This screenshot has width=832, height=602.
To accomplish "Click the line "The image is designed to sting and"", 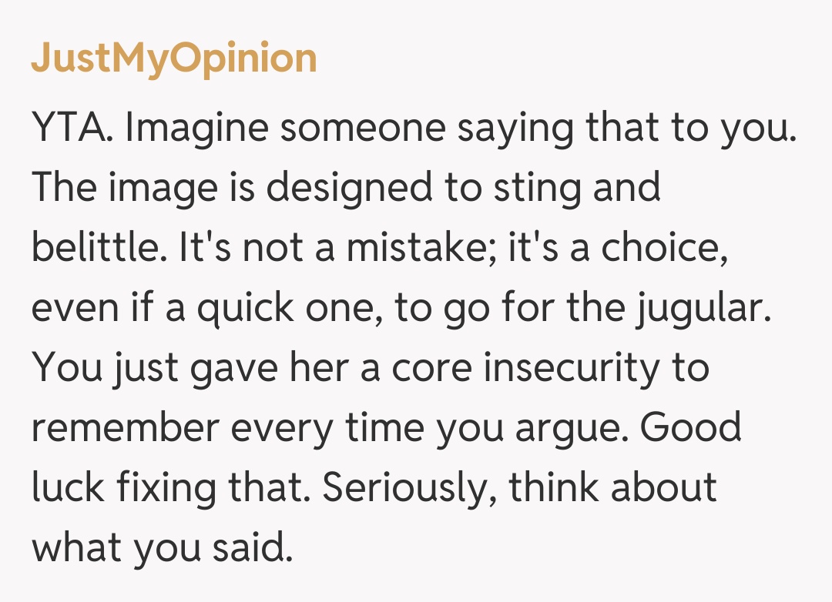I will [x=346, y=189].
